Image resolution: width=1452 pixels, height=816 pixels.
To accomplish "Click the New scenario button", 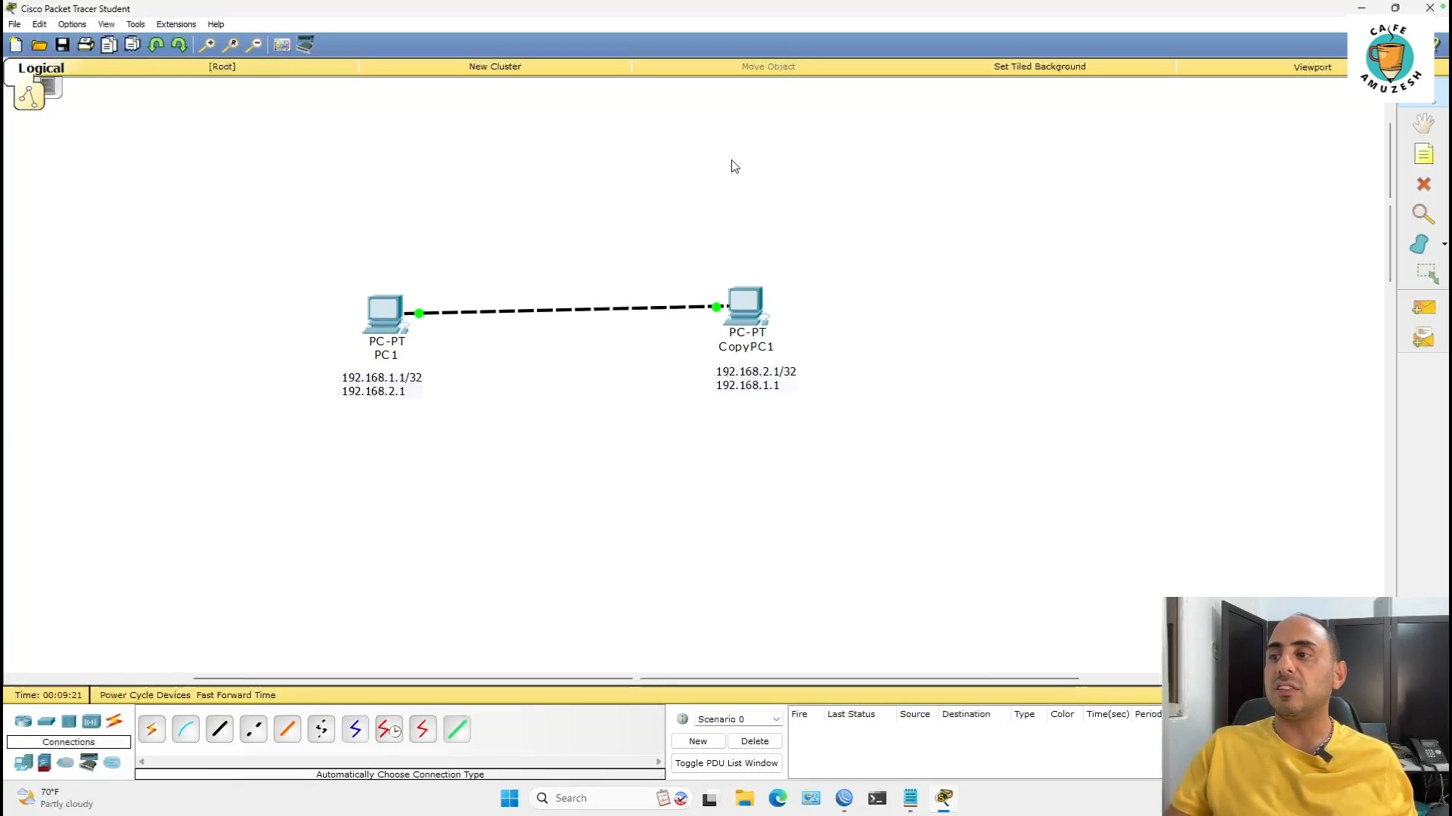I will [x=698, y=741].
